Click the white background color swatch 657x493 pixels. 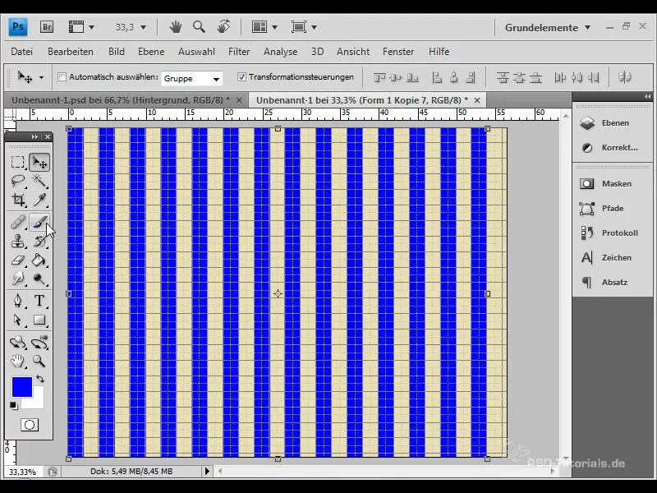(37, 402)
